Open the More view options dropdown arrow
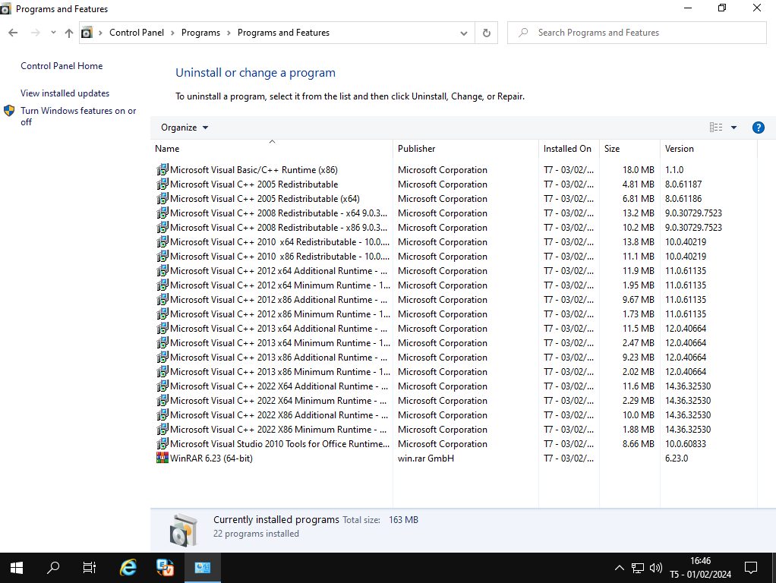776x583 pixels. tap(733, 128)
